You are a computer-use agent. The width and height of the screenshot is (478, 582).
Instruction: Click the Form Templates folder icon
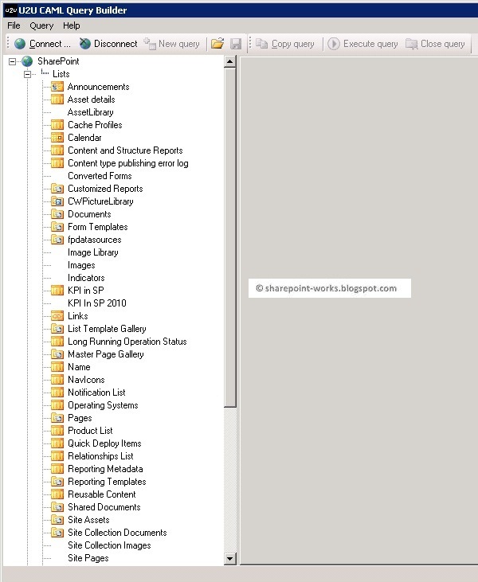[x=57, y=227]
